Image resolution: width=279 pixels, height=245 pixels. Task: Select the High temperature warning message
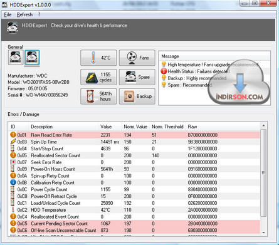(x=213, y=65)
